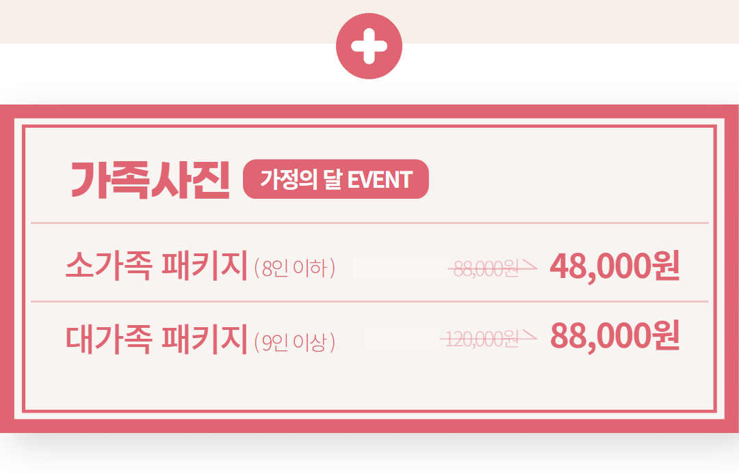
Task: Click the (8인 이하) note
Action: tap(294, 268)
